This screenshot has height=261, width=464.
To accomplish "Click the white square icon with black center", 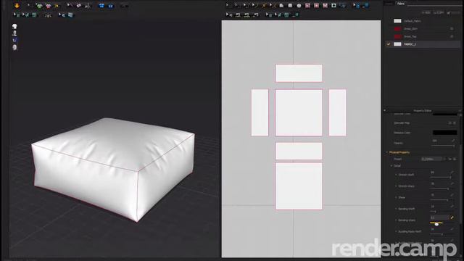I will click(x=333, y=5).
